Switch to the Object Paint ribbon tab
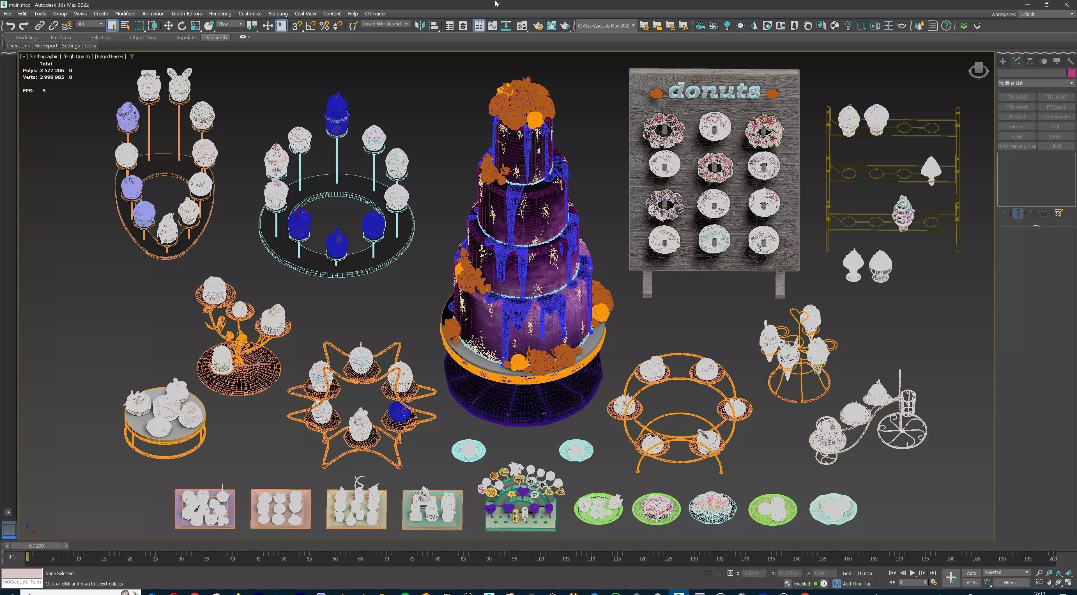Screen dimensions: 1077x595 (143, 38)
